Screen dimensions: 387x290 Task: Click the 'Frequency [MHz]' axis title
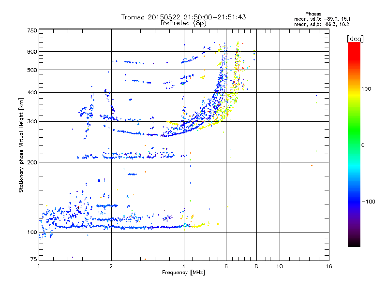pyautogui.click(x=183, y=273)
